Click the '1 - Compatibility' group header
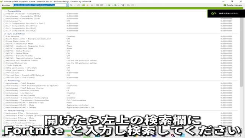The width and height of the screenshot is (245, 138). point(13,11)
